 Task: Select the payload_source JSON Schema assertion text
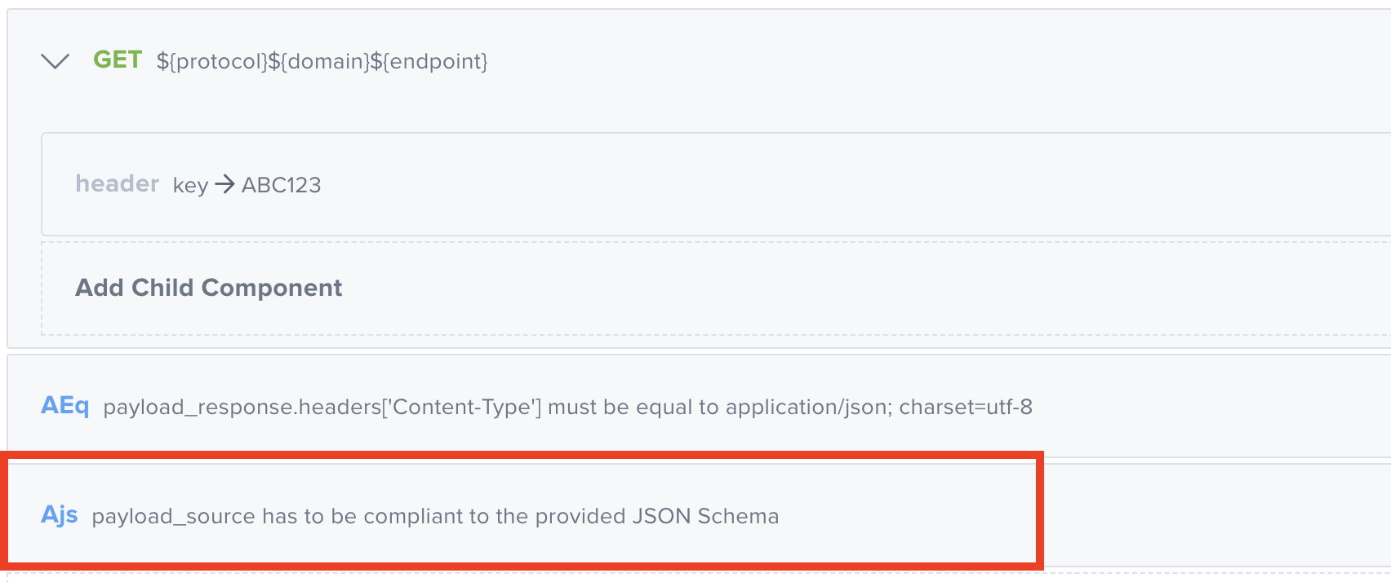(x=437, y=515)
